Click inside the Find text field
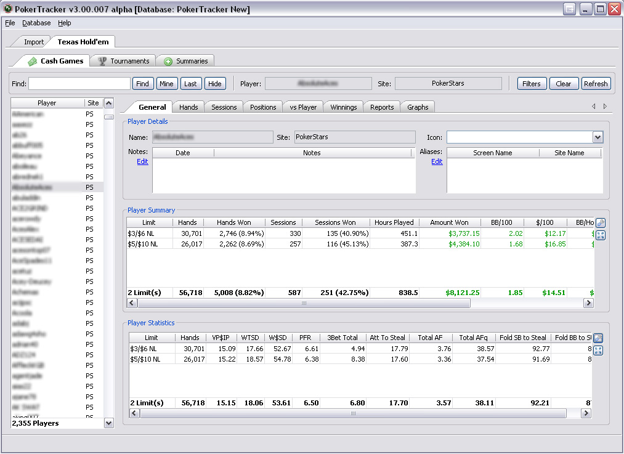 coord(79,84)
